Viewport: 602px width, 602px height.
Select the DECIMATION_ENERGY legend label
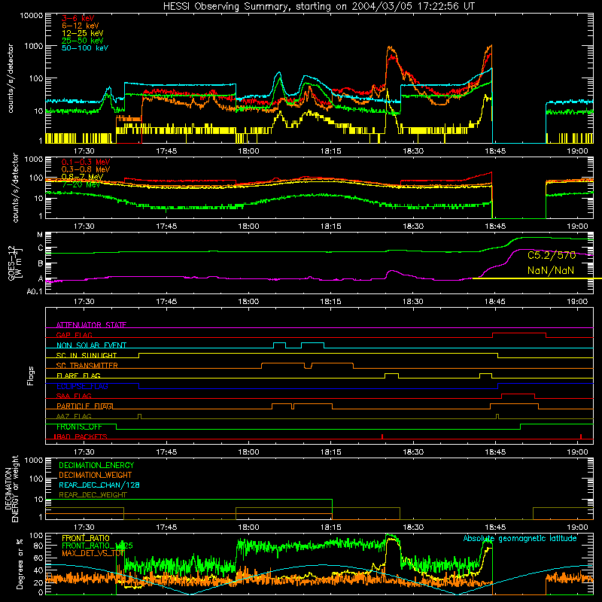tap(96, 465)
